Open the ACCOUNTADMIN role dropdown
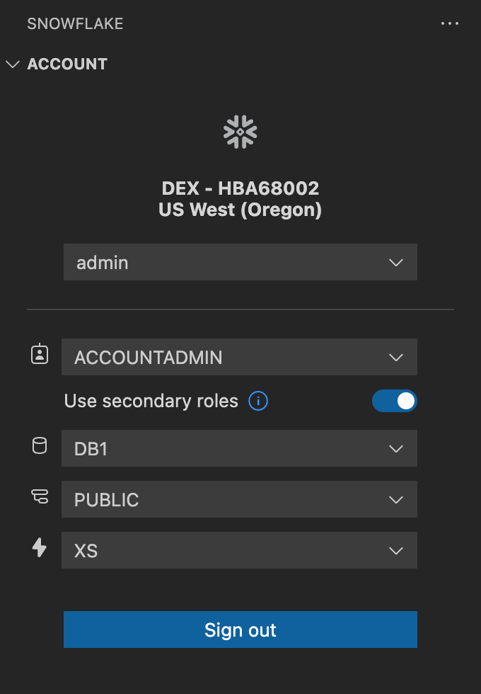The image size is (481, 694). (240, 357)
